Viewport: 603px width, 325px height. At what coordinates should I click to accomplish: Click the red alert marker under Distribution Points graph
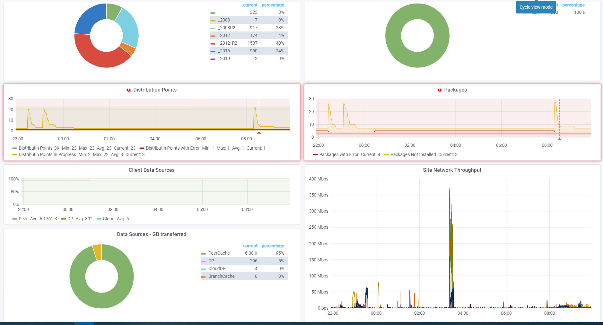point(259,132)
